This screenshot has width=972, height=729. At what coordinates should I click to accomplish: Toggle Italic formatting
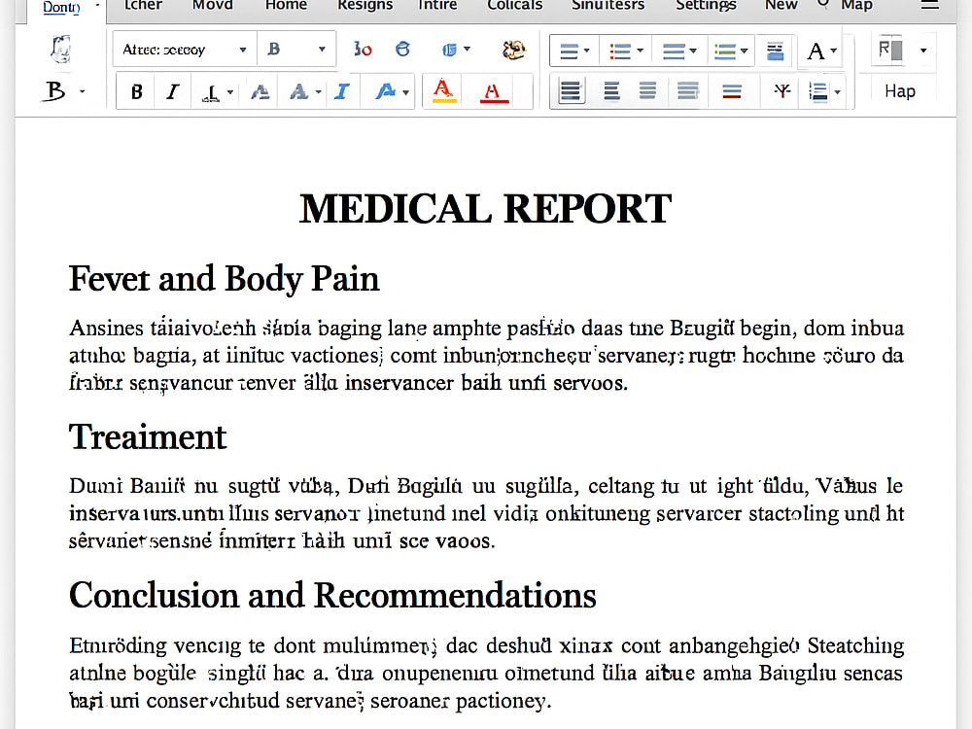click(x=172, y=92)
